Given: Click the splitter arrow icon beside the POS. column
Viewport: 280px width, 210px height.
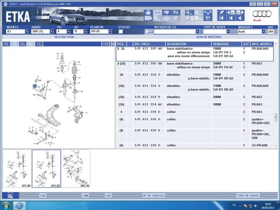Looking at the screenshot, I should pos(112,44).
